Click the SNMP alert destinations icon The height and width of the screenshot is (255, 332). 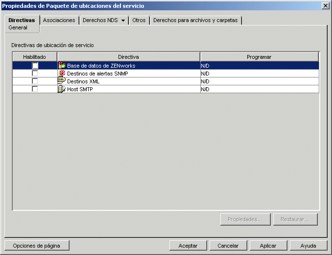pos(62,74)
